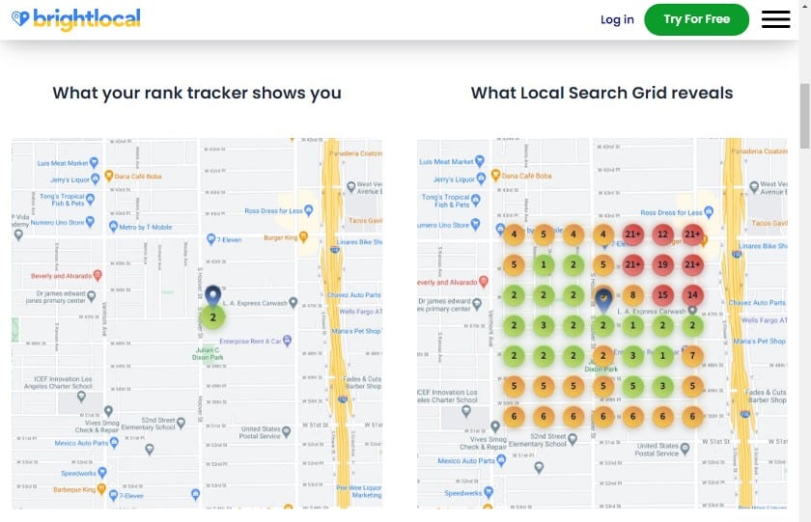This screenshot has width=811, height=522.
Task: Click the orange grid marker showing 7
Action: (x=692, y=356)
